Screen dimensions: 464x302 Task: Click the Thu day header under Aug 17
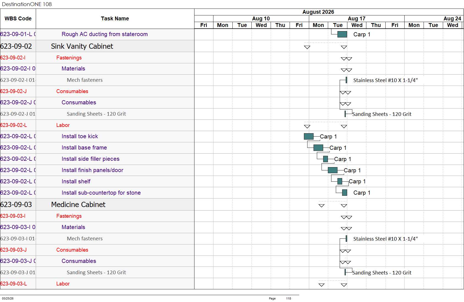[x=376, y=25]
